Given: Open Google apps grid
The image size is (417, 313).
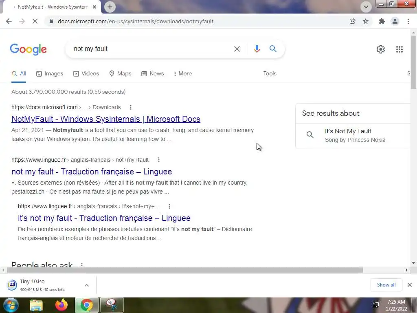Looking at the screenshot, I should [x=399, y=49].
